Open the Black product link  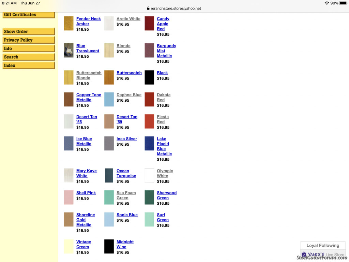162,73
